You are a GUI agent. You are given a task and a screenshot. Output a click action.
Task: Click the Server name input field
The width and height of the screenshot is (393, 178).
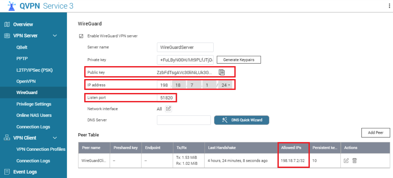point(185,47)
